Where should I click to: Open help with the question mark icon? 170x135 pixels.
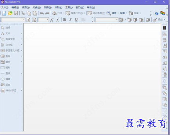(156, 13)
